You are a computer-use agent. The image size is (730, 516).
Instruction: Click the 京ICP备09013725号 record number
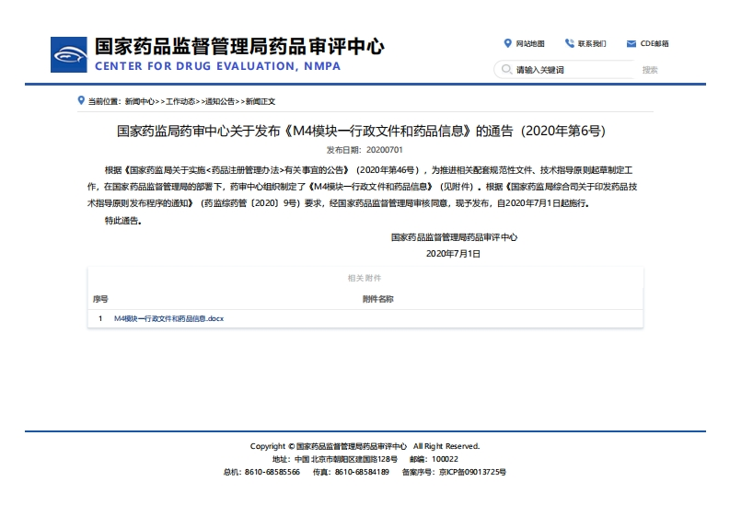tap(472, 472)
